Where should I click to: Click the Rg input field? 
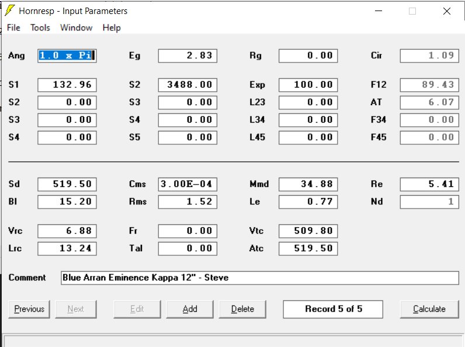(x=308, y=55)
